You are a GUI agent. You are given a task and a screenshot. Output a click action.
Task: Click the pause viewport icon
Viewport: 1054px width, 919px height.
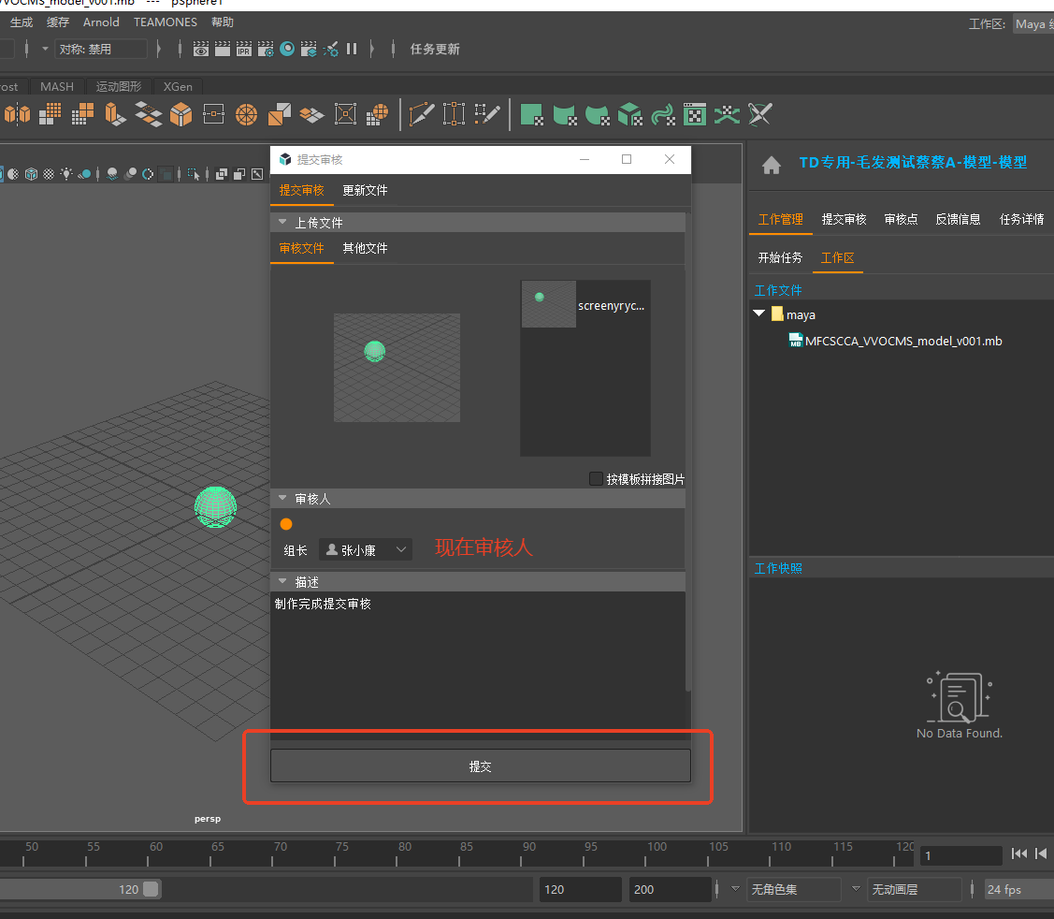(x=352, y=49)
